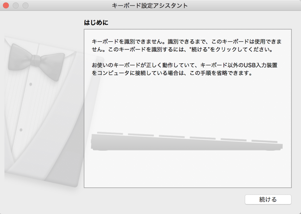
Task: Click the greyed-out minimize window button
Action: point(16,5)
